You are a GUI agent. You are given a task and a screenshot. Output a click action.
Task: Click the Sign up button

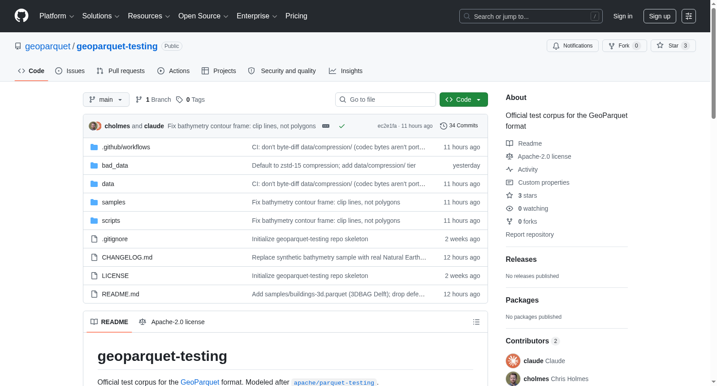pyautogui.click(x=660, y=16)
